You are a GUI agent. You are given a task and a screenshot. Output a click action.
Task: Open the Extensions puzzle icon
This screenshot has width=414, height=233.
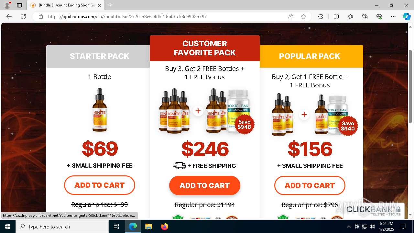(321, 17)
